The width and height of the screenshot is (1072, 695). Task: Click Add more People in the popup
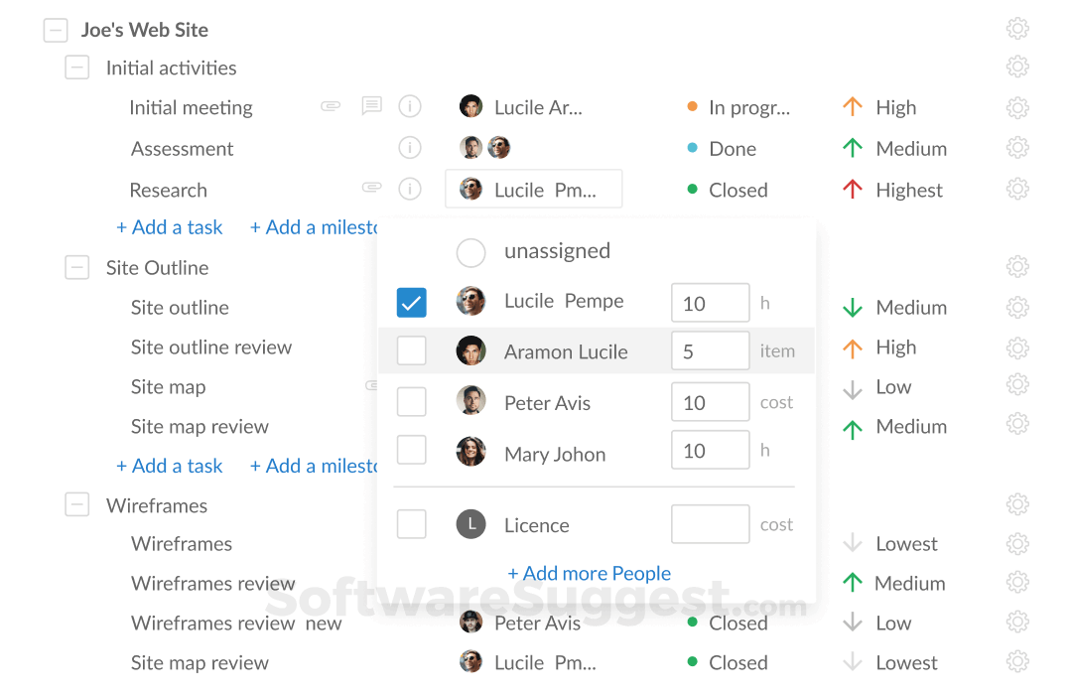pos(590,573)
